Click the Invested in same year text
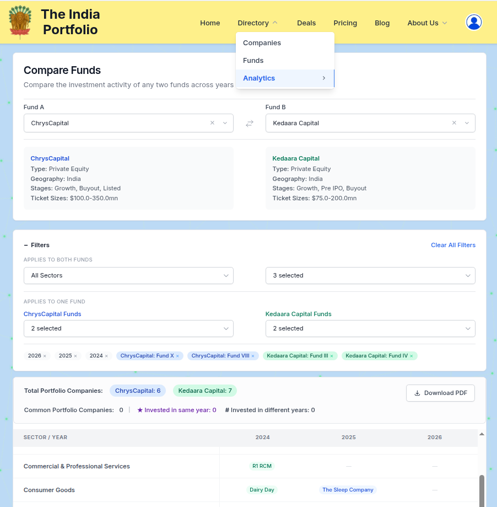497x507 pixels. pyautogui.click(x=177, y=410)
